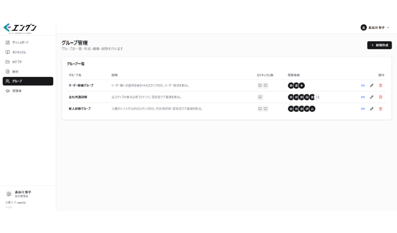Click first curriculum book icon in 新人研修グループ row
397x233 pixels.
click(x=260, y=109)
